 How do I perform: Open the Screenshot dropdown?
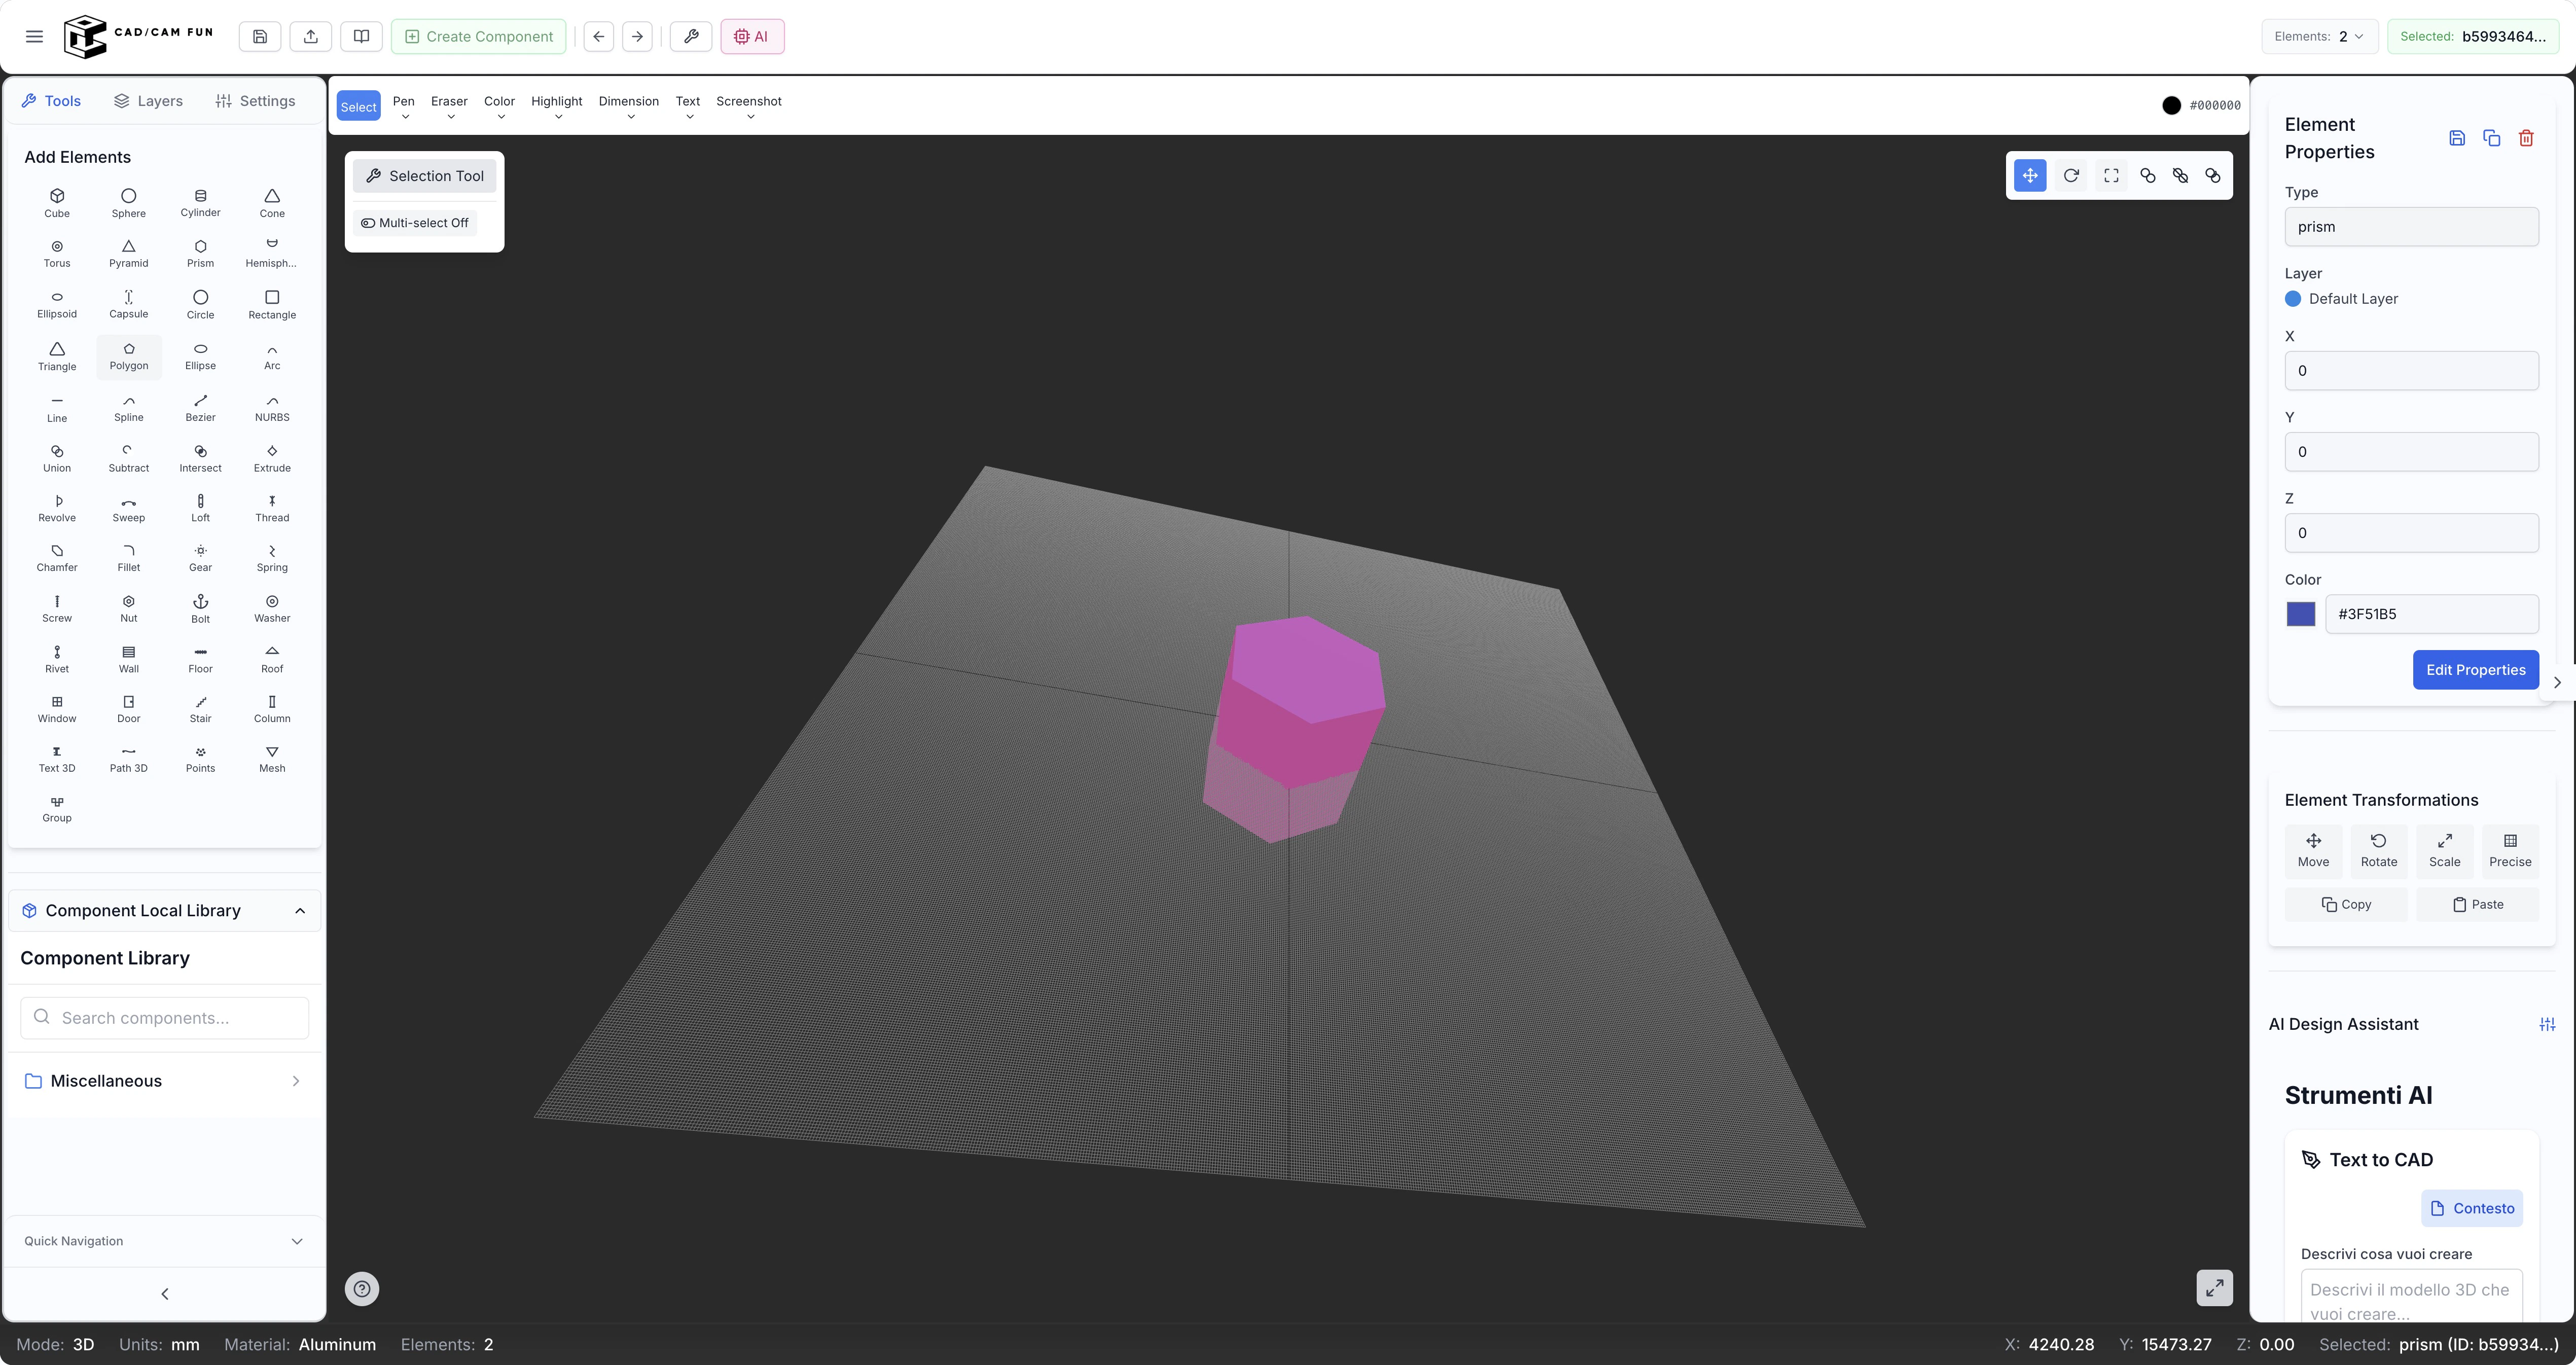pyautogui.click(x=749, y=107)
